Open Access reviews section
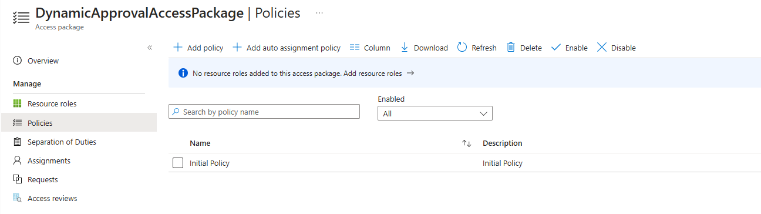This screenshot has height=214, width=761. (52, 198)
